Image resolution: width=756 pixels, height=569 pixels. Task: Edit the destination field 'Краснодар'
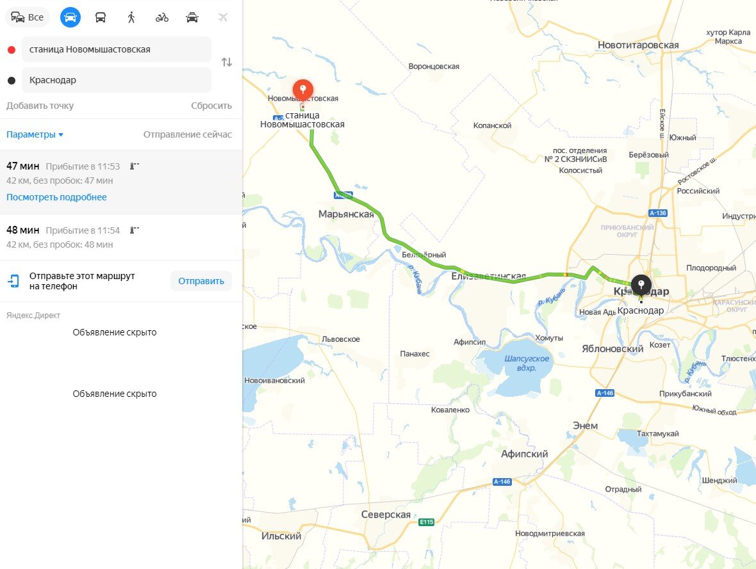(x=117, y=80)
